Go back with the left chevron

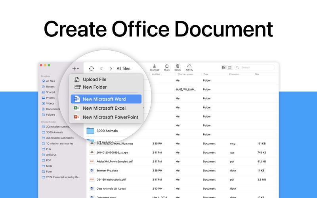click(102, 69)
